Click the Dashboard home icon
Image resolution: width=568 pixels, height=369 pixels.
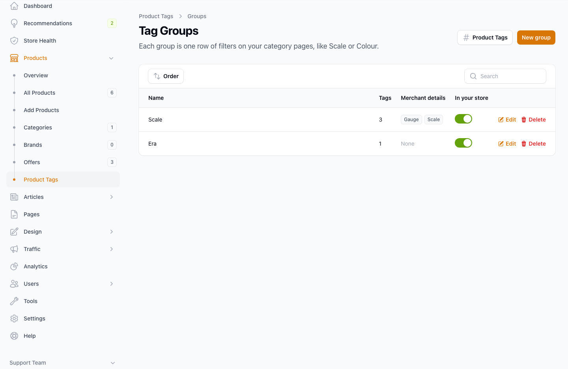pos(14,6)
